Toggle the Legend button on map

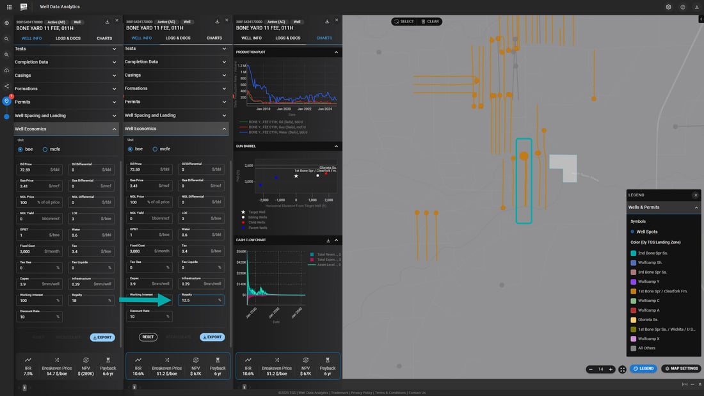[643, 368]
